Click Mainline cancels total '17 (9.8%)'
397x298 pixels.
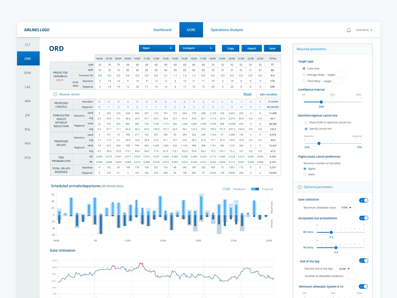(x=273, y=102)
